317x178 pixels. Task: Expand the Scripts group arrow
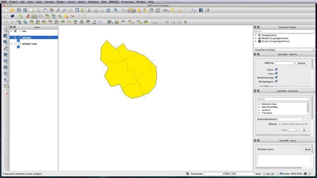click(256, 41)
